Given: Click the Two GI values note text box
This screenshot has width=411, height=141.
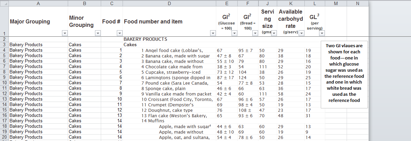Looking at the screenshot, I should point(344,73).
